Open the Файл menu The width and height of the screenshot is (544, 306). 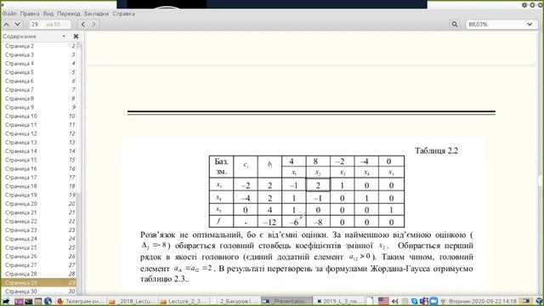coord(9,14)
